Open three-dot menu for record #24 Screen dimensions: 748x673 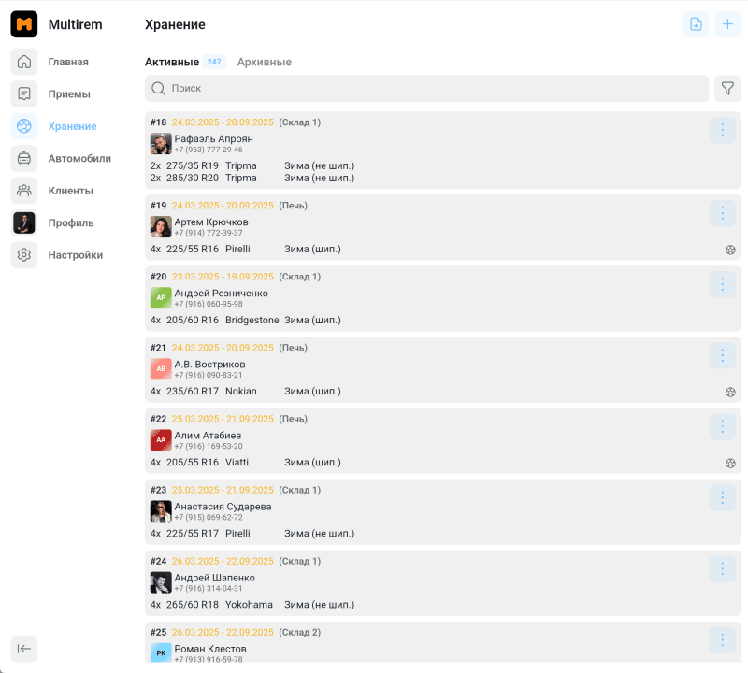coord(722,569)
